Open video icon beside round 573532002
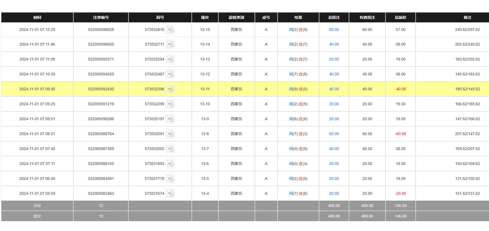The width and height of the screenshot is (489, 231). (x=170, y=149)
